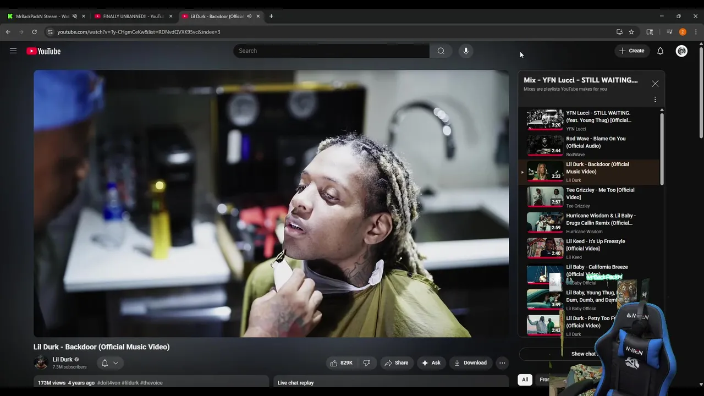Image resolution: width=704 pixels, height=396 pixels.
Task: Switch to FINALLY UNBANNED browser tab
Action: (132, 16)
